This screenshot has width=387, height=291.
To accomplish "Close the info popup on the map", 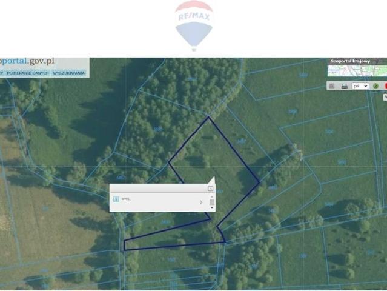I will [x=210, y=189].
